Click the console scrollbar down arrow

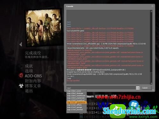click(x=151, y=83)
